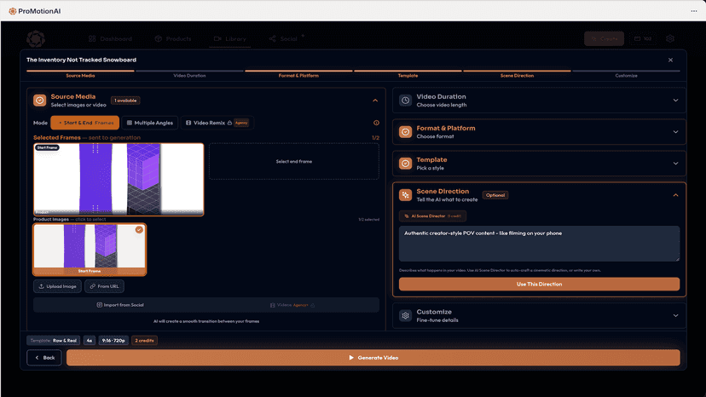The image size is (706, 397).
Task: Open the Products nav item
Action: [x=173, y=38]
